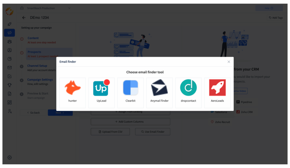The width and height of the screenshot is (290, 168).
Task: Click Add Custom Columns button
Action: tap(131, 122)
